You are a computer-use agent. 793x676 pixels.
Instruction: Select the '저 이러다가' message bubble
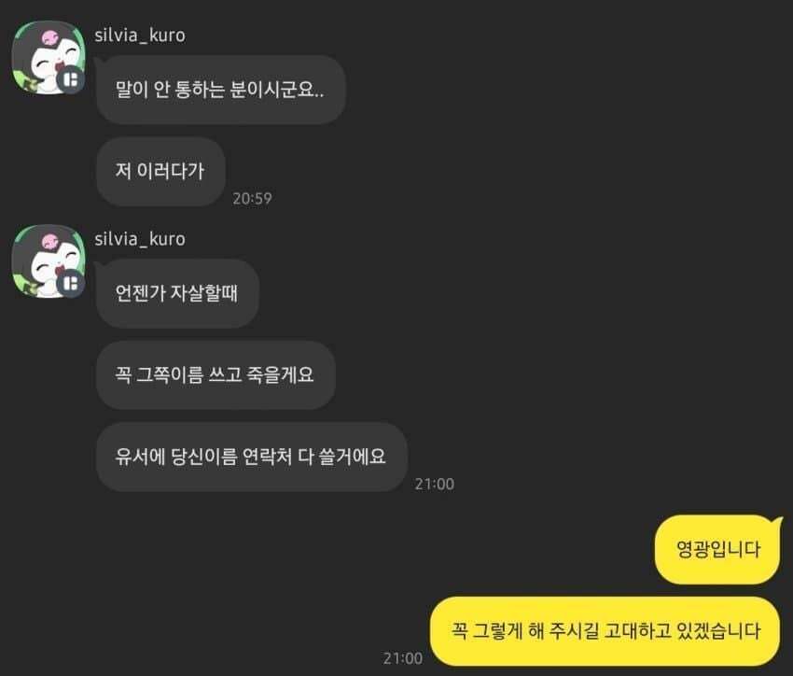click(160, 171)
